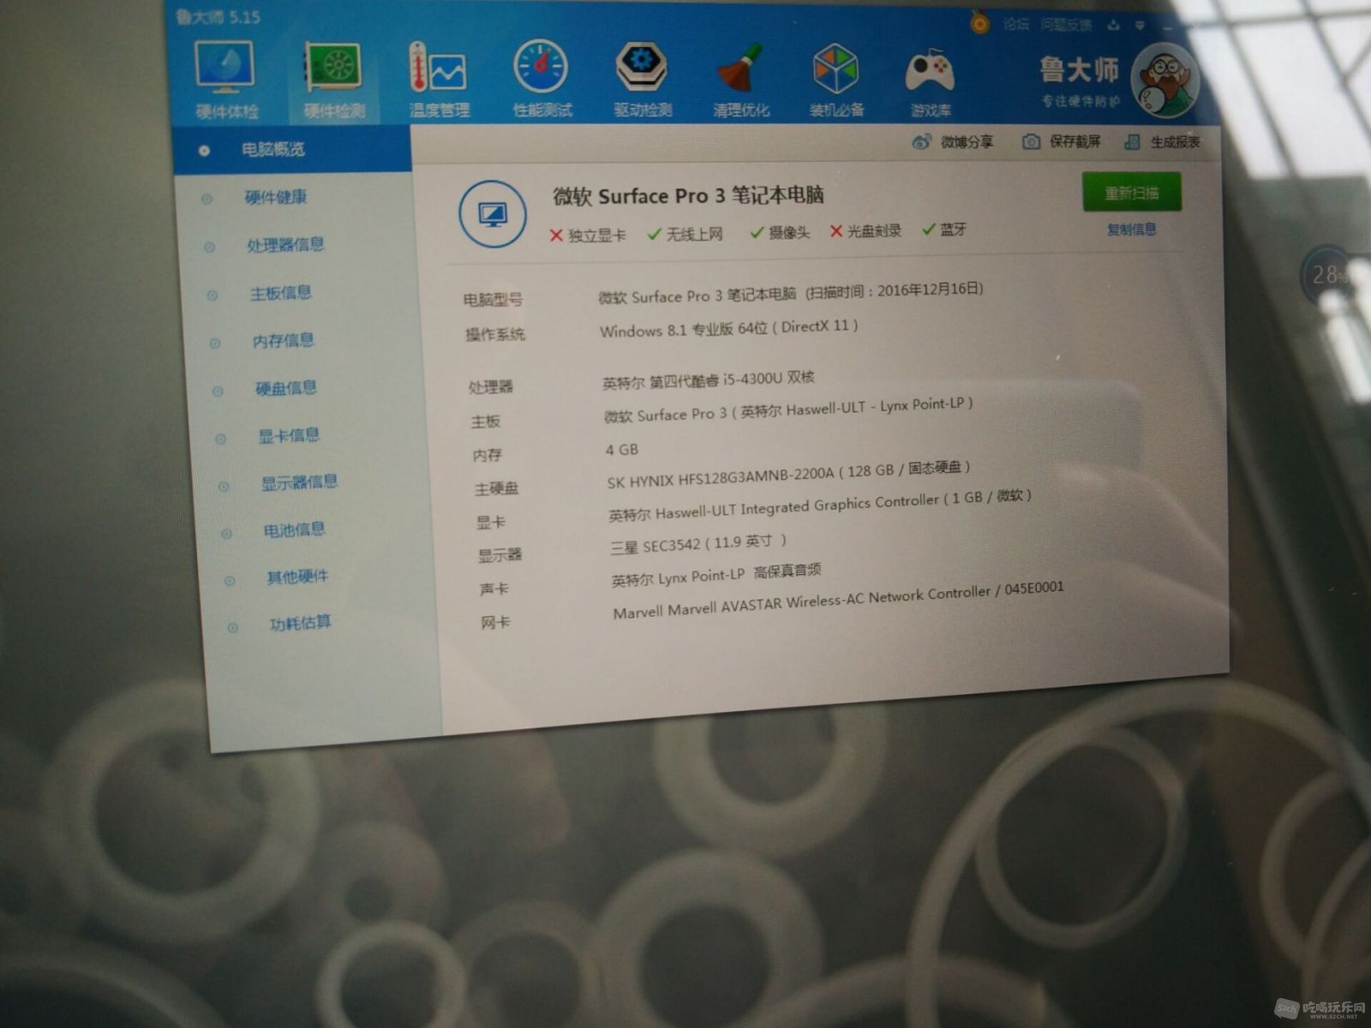Open the 论坛 forum link
Image resolution: width=1371 pixels, height=1028 pixels.
tap(1016, 25)
